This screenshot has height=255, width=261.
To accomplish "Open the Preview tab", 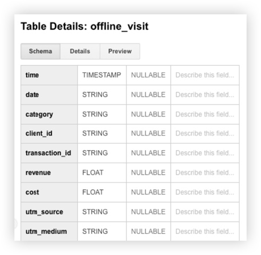I will tap(120, 51).
